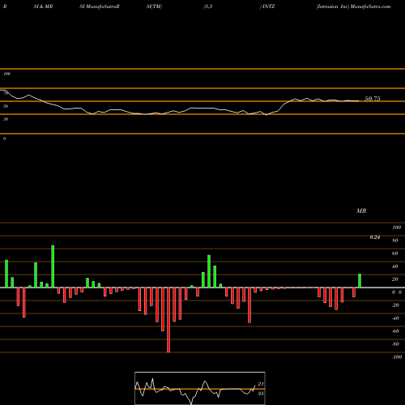Click the 80 label on MR axis
The height and width of the screenshot is (405, 405).
click(x=395, y=241)
